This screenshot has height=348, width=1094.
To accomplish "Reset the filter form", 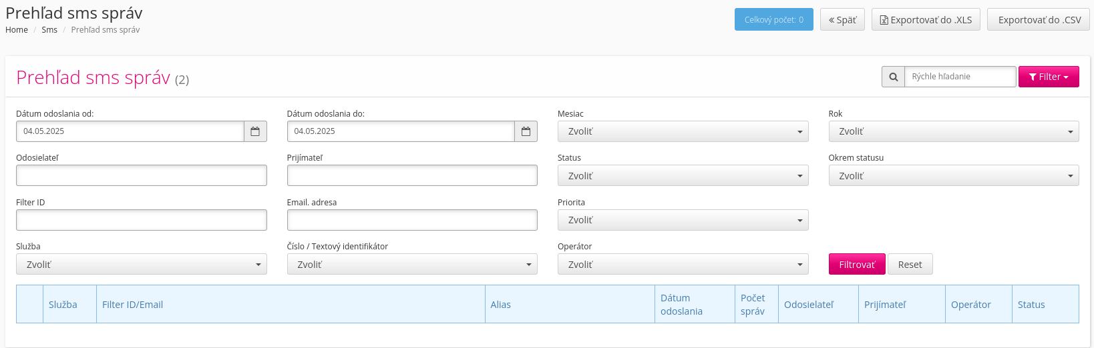I will point(910,265).
